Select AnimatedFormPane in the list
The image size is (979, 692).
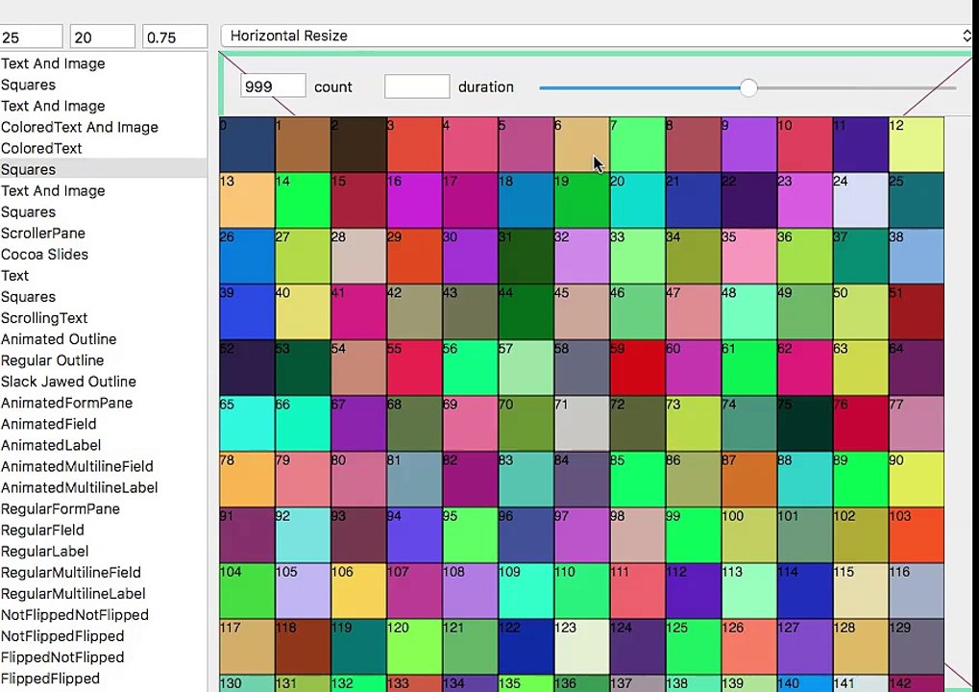point(103,403)
